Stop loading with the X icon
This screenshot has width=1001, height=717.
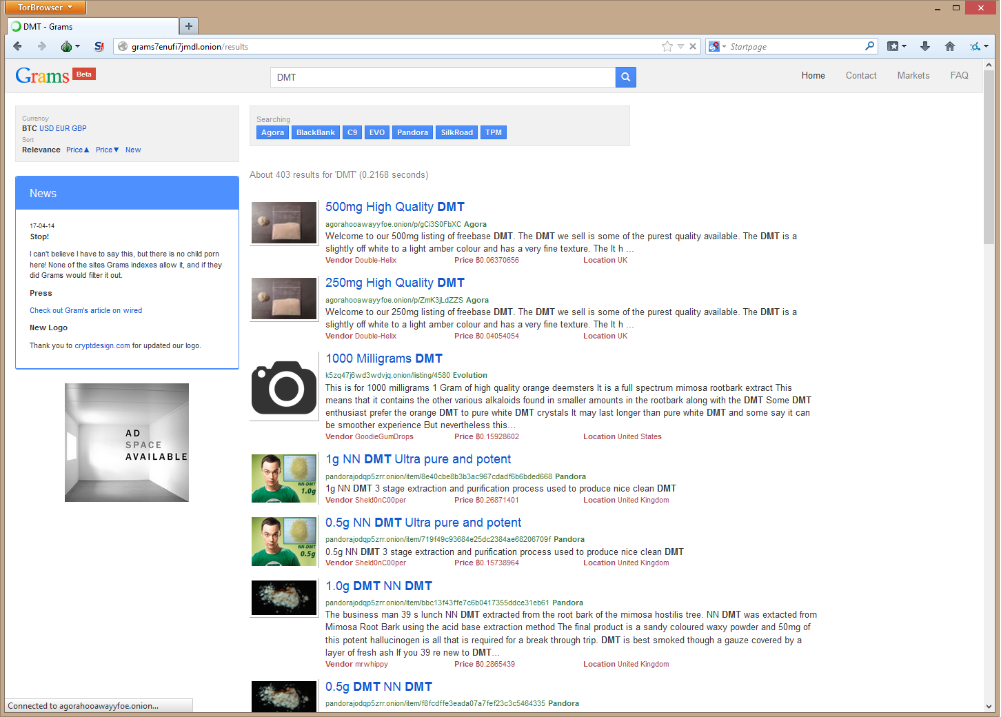[693, 46]
